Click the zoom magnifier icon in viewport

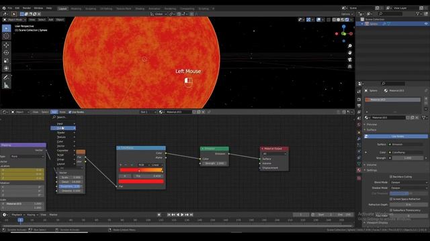click(349, 46)
